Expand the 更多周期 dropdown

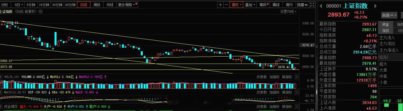(127, 5)
